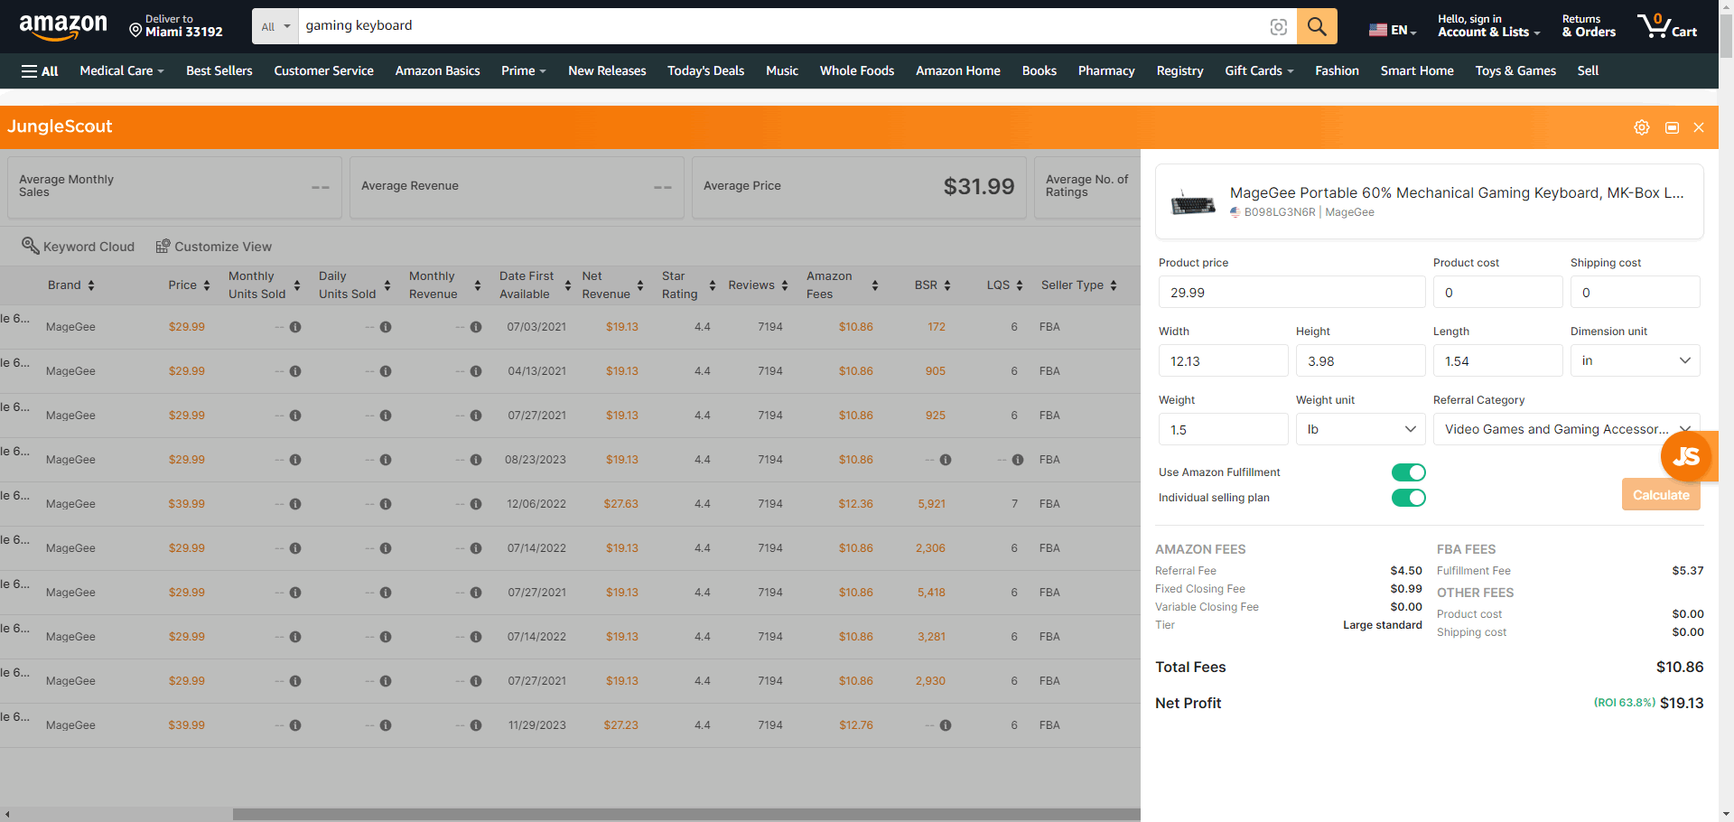Sort by LQS column
The height and width of the screenshot is (822, 1734).
click(x=1004, y=285)
